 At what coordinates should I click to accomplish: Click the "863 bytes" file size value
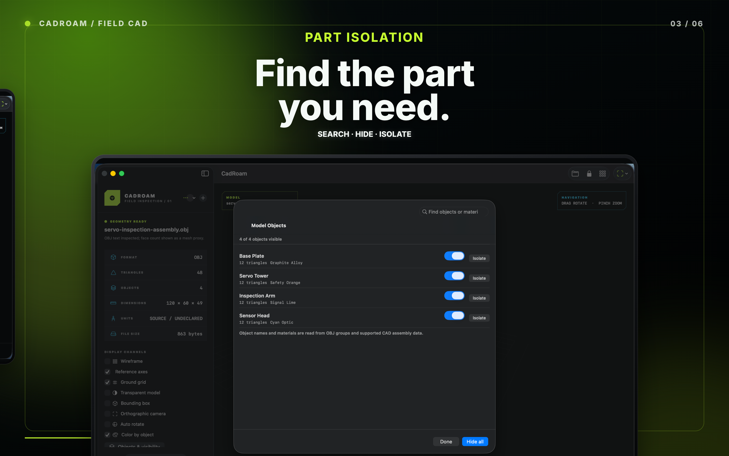[190, 334]
